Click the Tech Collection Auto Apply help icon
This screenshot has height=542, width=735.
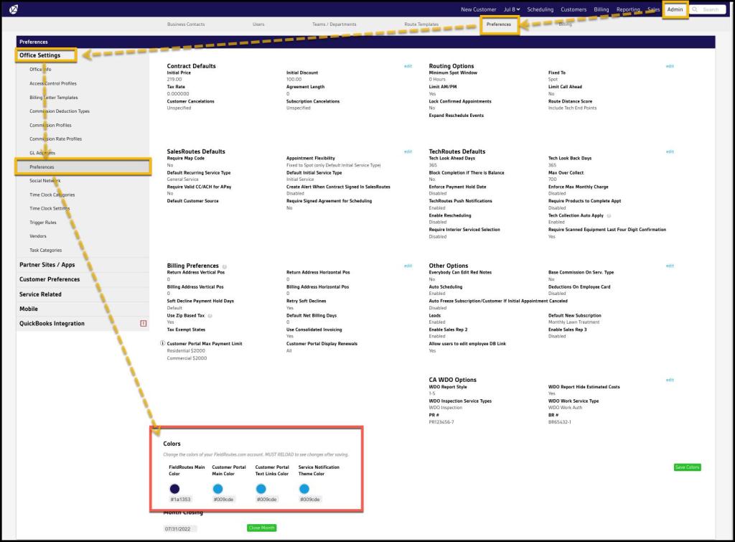(609, 215)
